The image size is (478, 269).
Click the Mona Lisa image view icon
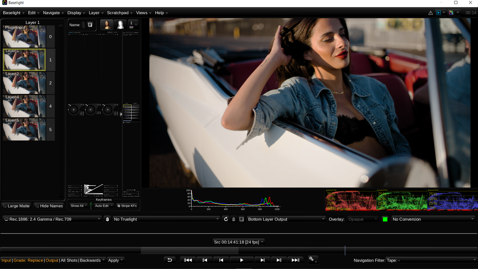coord(107,25)
